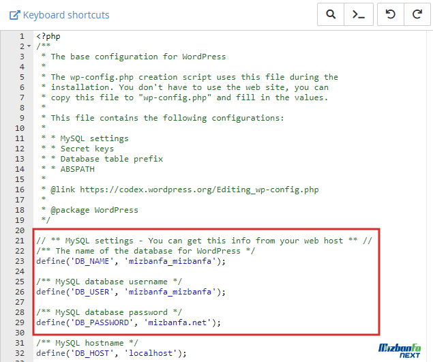Image resolution: width=433 pixels, height=362 pixels.
Task: Click the external-link icon beside Keyboard shortcuts
Action: click(14, 15)
